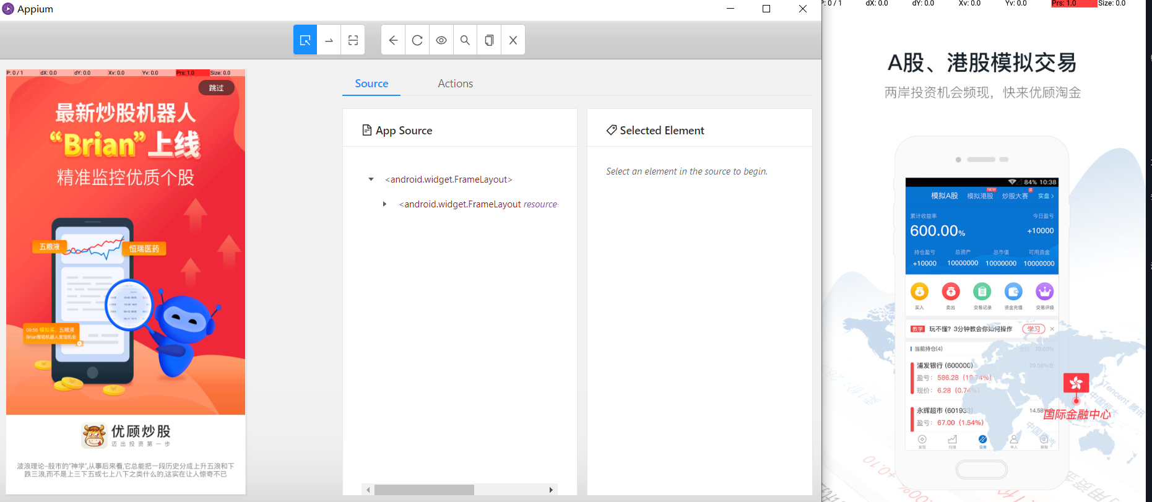Screen dimensions: 1152x502
Task: Click the left arrow of source scrollbar
Action: tap(368, 490)
